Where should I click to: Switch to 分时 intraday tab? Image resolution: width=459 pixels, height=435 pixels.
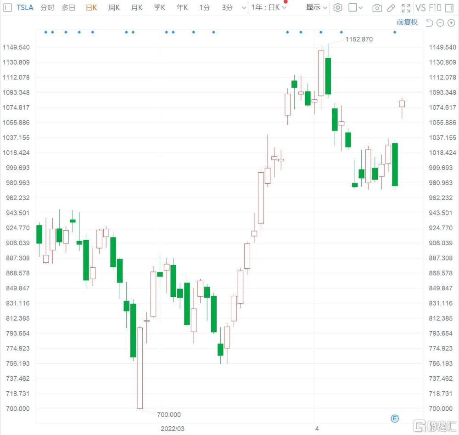pyautogui.click(x=47, y=8)
